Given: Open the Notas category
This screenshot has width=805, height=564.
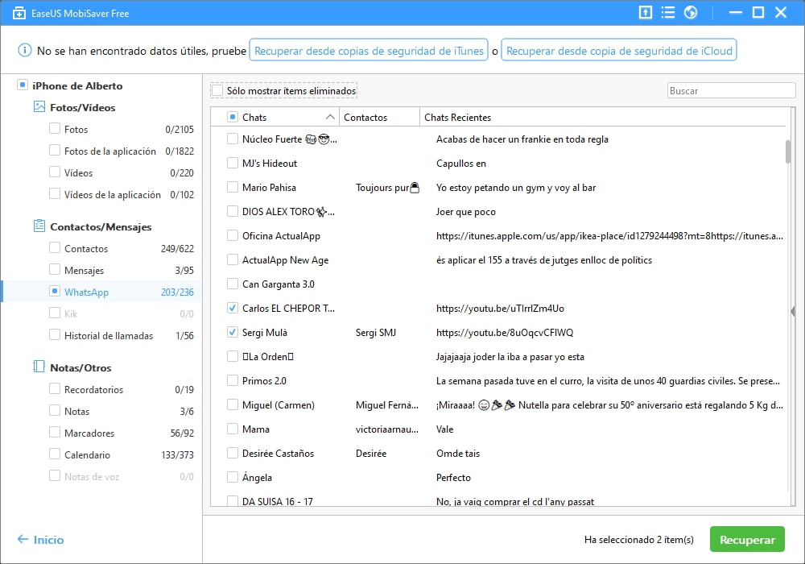Looking at the screenshot, I should (x=77, y=411).
